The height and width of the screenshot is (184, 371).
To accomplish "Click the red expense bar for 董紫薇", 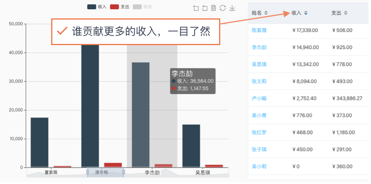I will (x=63, y=167).
